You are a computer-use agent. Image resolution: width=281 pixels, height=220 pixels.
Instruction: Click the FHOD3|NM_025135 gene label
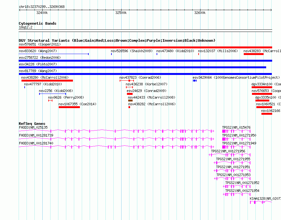click(33, 128)
